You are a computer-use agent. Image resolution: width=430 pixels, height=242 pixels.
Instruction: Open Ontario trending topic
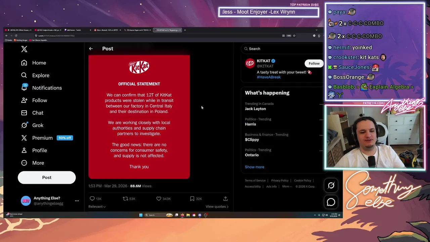[252, 155]
